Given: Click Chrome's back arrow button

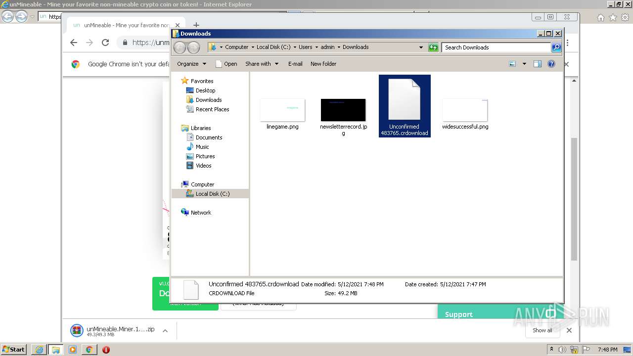Looking at the screenshot, I should pos(74,43).
